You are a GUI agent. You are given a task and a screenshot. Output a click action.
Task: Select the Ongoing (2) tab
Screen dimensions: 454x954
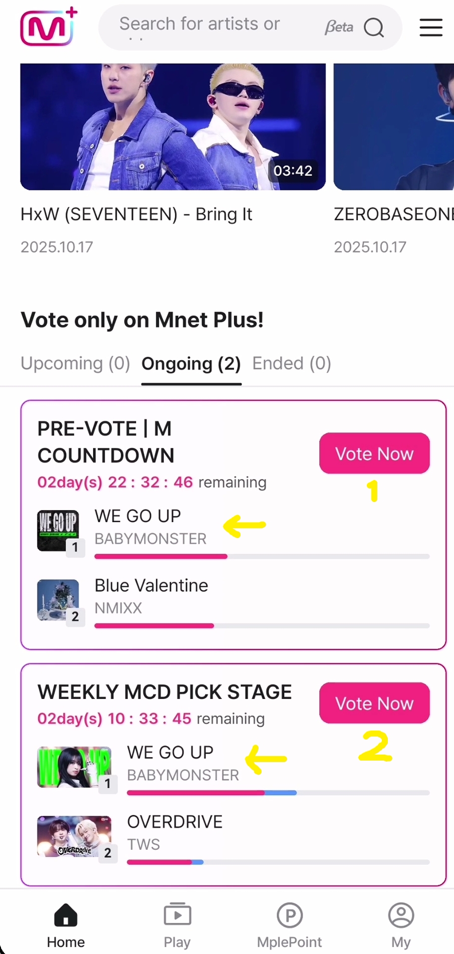pyautogui.click(x=191, y=364)
